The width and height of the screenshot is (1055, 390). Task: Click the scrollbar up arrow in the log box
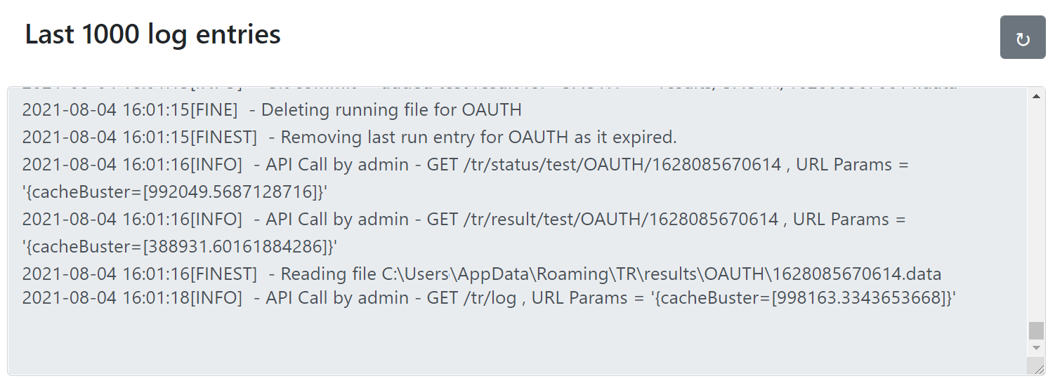coord(1036,96)
